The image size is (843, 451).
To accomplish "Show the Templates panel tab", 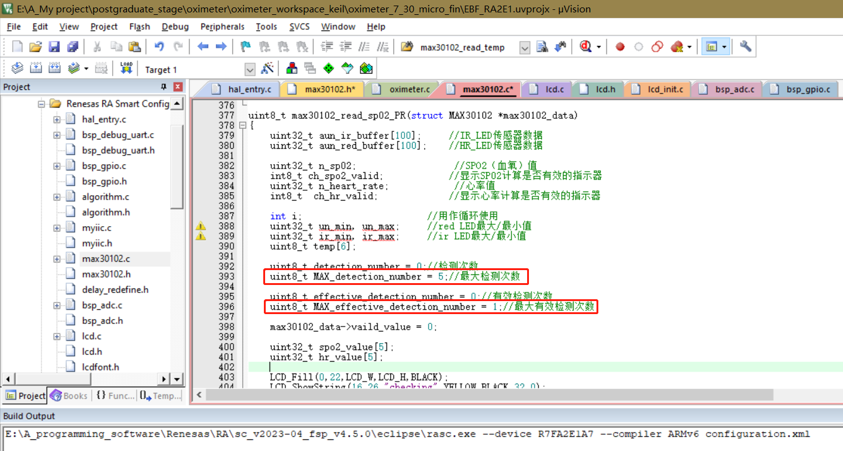I will pyautogui.click(x=160, y=396).
